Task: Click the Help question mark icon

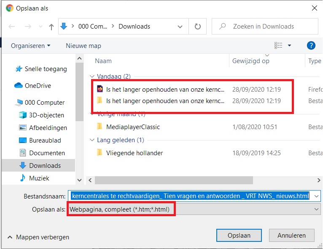Action: [x=311, y=45]
